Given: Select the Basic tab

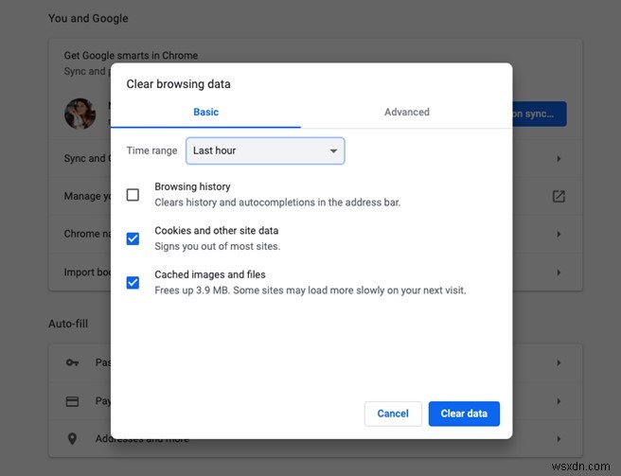Looking at the screenshot, I should (205, 112).
